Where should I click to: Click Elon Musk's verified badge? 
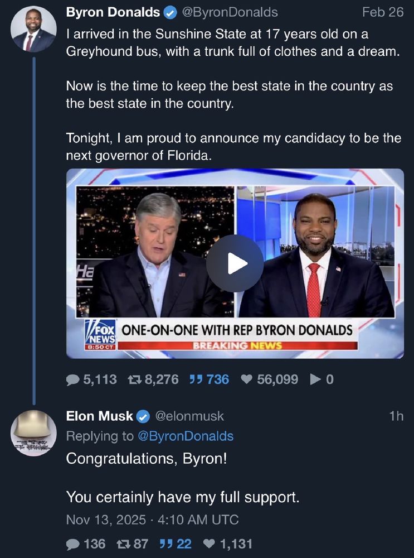tap(143, 416)
